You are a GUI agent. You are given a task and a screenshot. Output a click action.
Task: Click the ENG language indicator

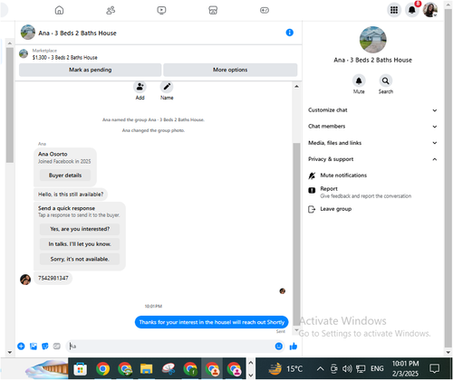coord(377,368)
